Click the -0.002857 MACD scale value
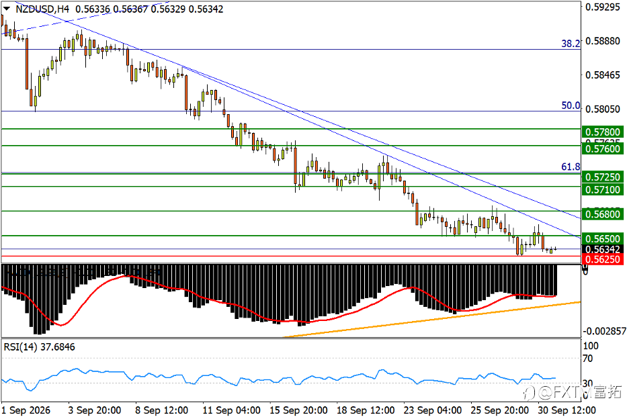The image size is (629, 419). pos(604,331)
